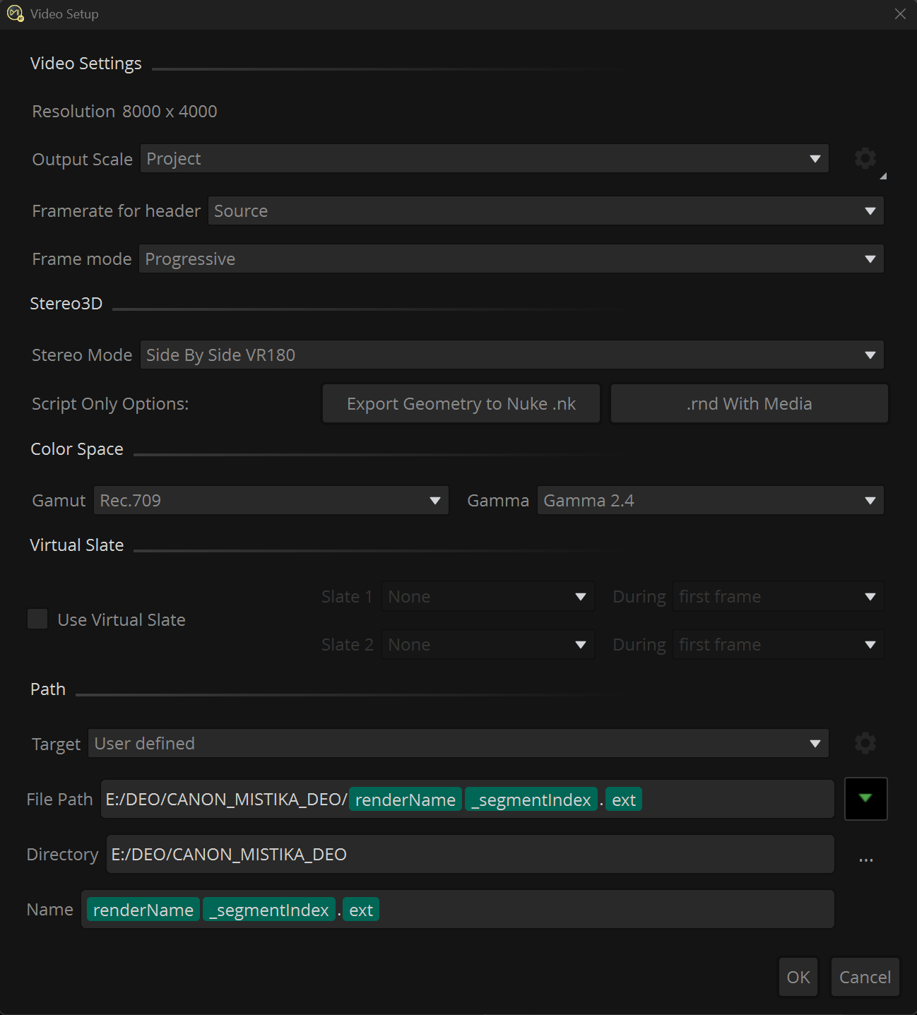Click the Directory path input field
The width and height of the screenshot is (917, 1015).
[470, 854]
